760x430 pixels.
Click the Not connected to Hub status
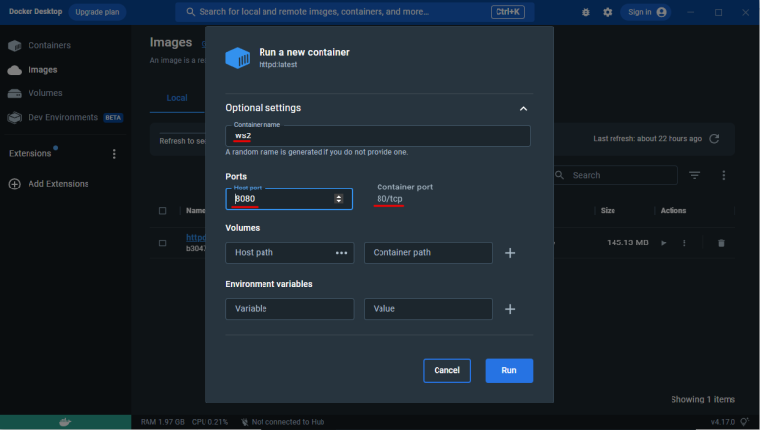283,422
